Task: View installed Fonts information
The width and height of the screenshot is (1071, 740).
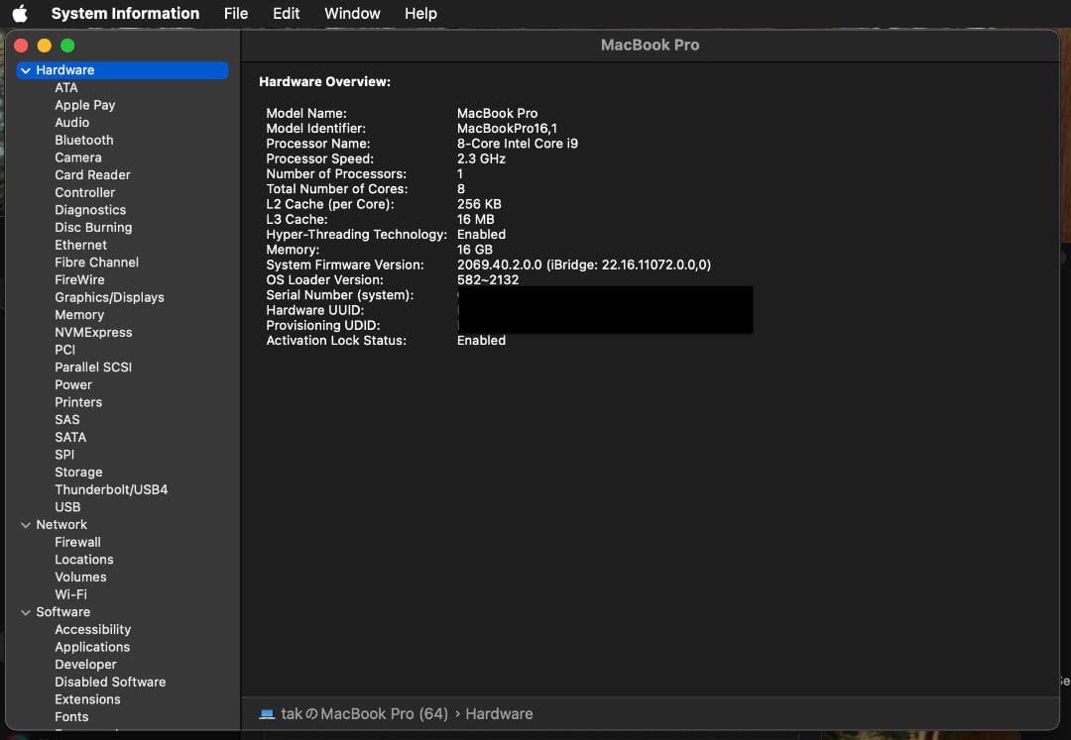Action: coord(73,716)
